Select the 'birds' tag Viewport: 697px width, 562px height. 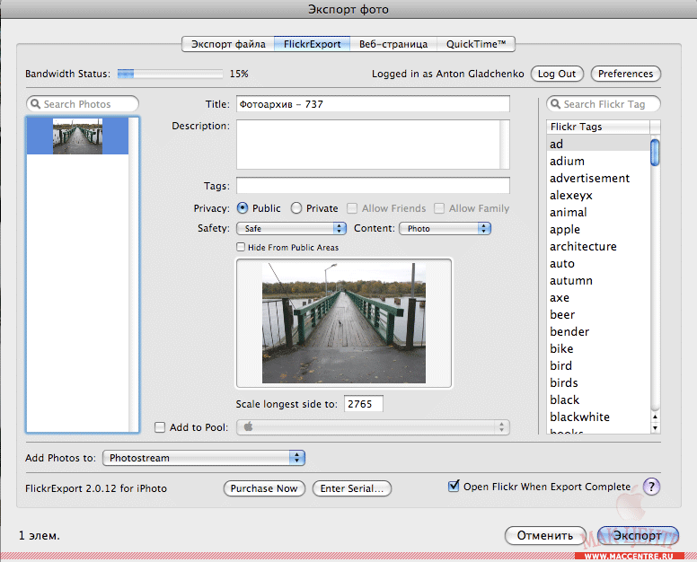pos(598,382)
